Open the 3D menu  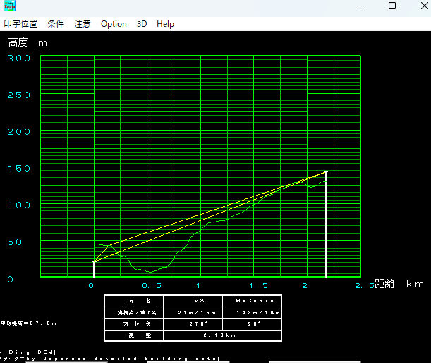pos(142,23)
